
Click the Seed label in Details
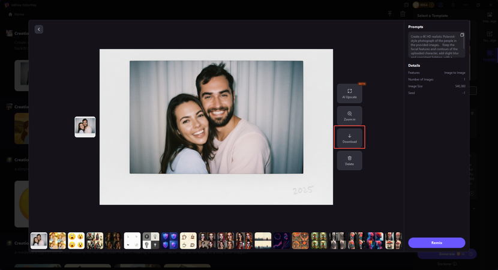[411, 93]
